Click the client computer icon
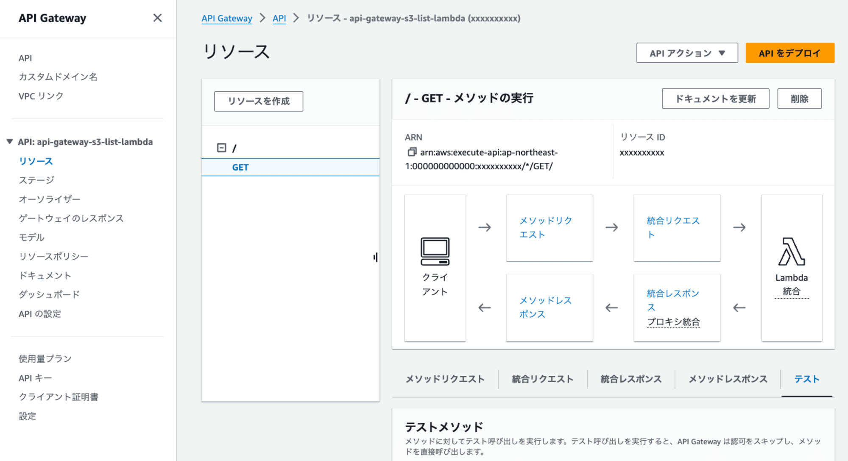848x461 pixels. (435, 251)
